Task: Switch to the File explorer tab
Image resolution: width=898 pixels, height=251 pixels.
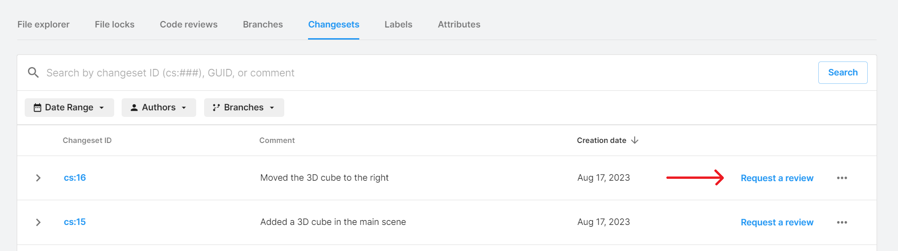Action: click(43, 24)
